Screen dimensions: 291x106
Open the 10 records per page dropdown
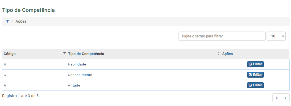(276, 36)
